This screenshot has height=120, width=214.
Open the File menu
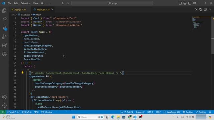(9, 3)
